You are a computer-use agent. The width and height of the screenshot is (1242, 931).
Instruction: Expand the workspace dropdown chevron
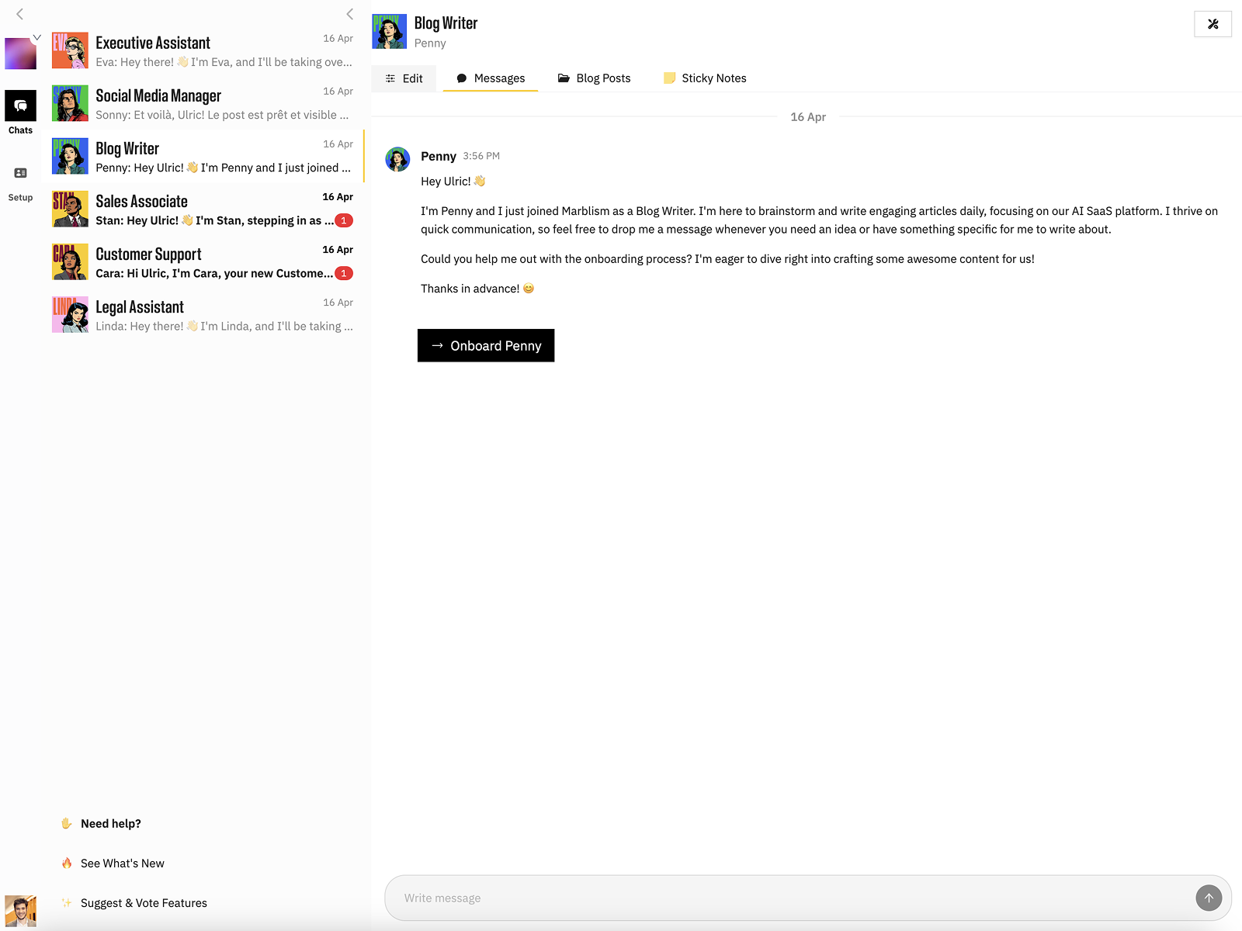click(x=36, y=36)
